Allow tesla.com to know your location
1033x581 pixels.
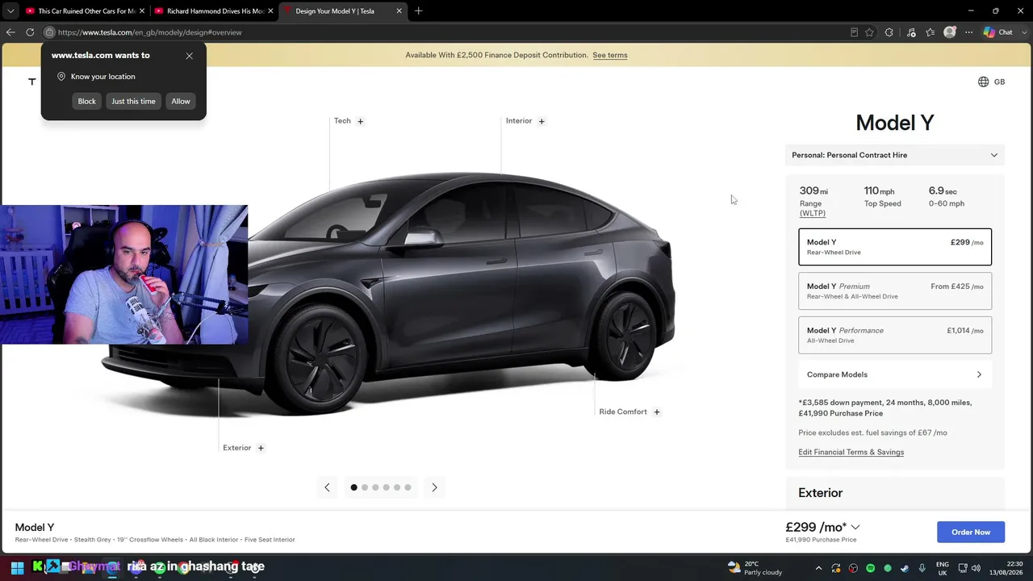181,102
